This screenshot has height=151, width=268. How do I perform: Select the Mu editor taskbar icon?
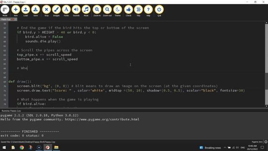coord(47,147)
